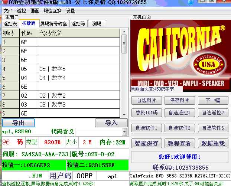This screenshot has width=231, height=186.
Task: Click the 6E code cell in row 1
Action: point(29,42)
